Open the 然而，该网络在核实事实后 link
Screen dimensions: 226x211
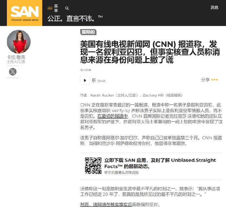pyautogui.click(x=106, y=205)
